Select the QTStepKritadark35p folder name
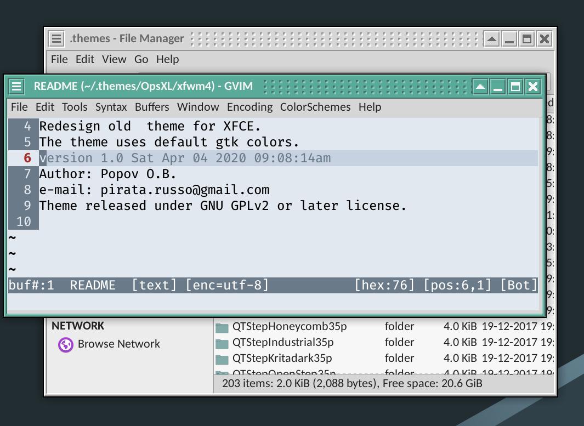584x426 pixels. pos(282,358)
